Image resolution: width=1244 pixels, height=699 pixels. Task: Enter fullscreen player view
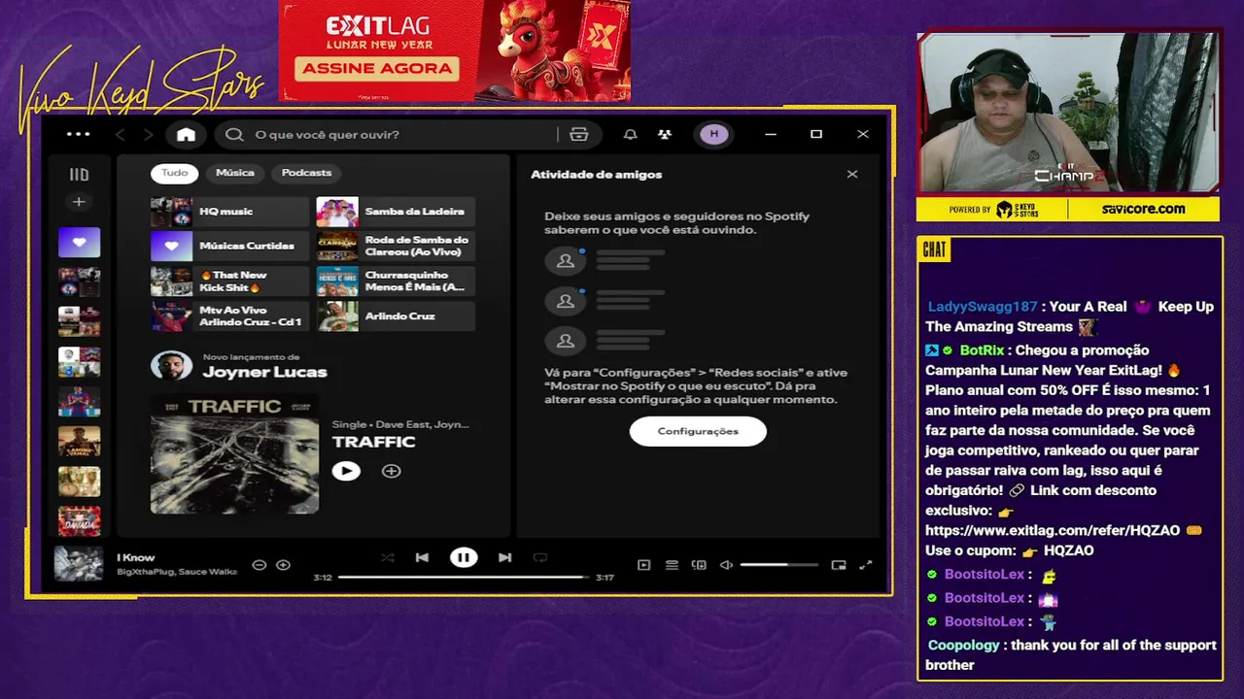tap(866, 565)
